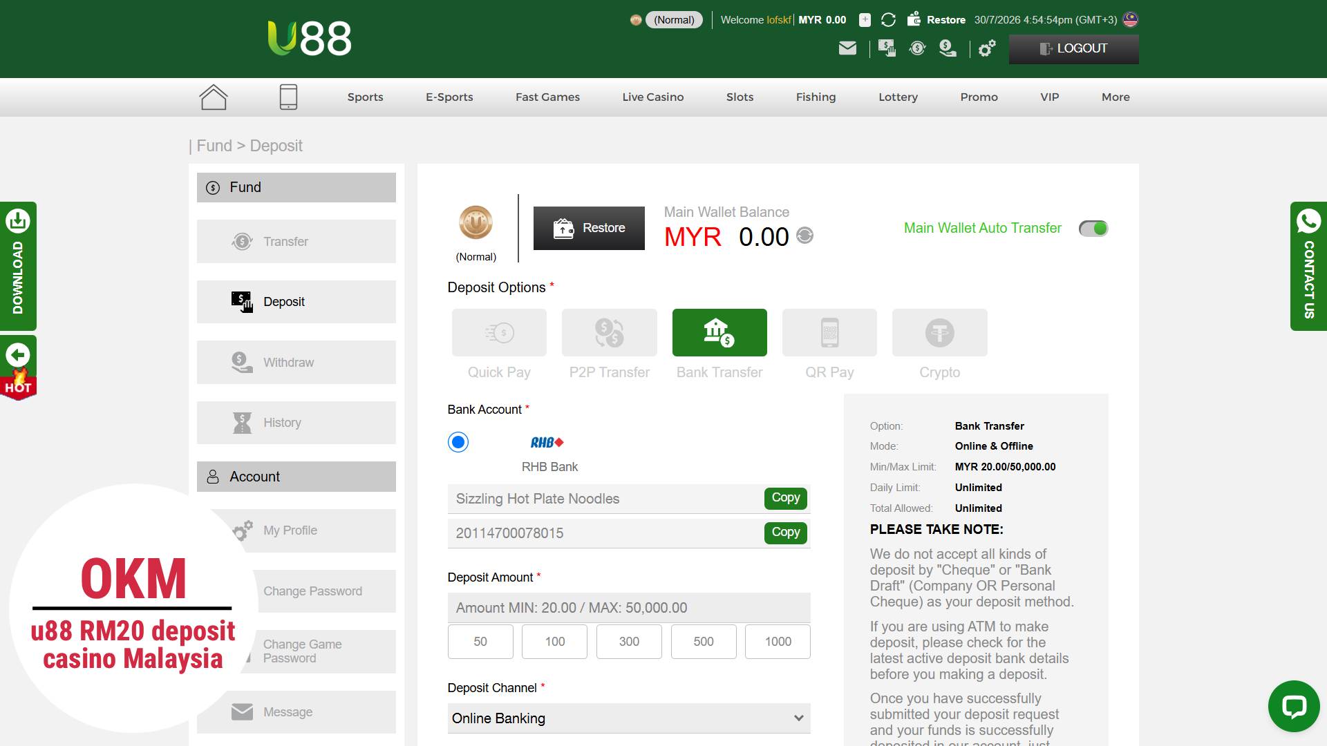Image resolution: width=1327 pixels, height=746 pixels.
Task: Open the mail inbox icon in header
Action: coord(847,48)
